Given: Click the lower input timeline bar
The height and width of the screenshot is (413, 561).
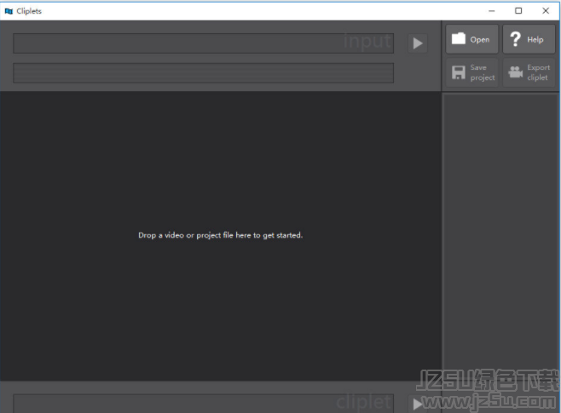Looking at the screenshot, I should point(203,73).
